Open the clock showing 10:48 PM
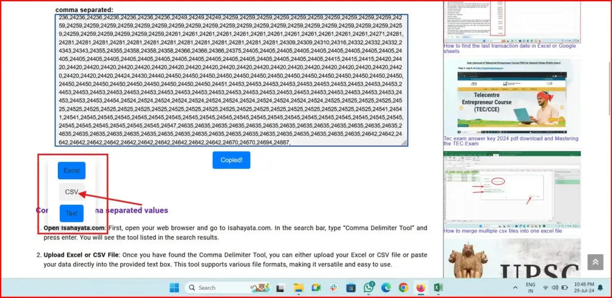 coord(583,288)
